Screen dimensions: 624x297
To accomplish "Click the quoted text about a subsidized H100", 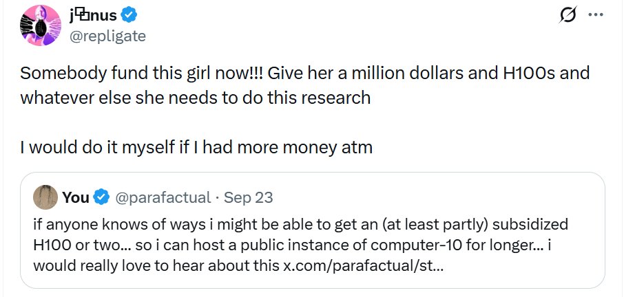I will (300, 224).
